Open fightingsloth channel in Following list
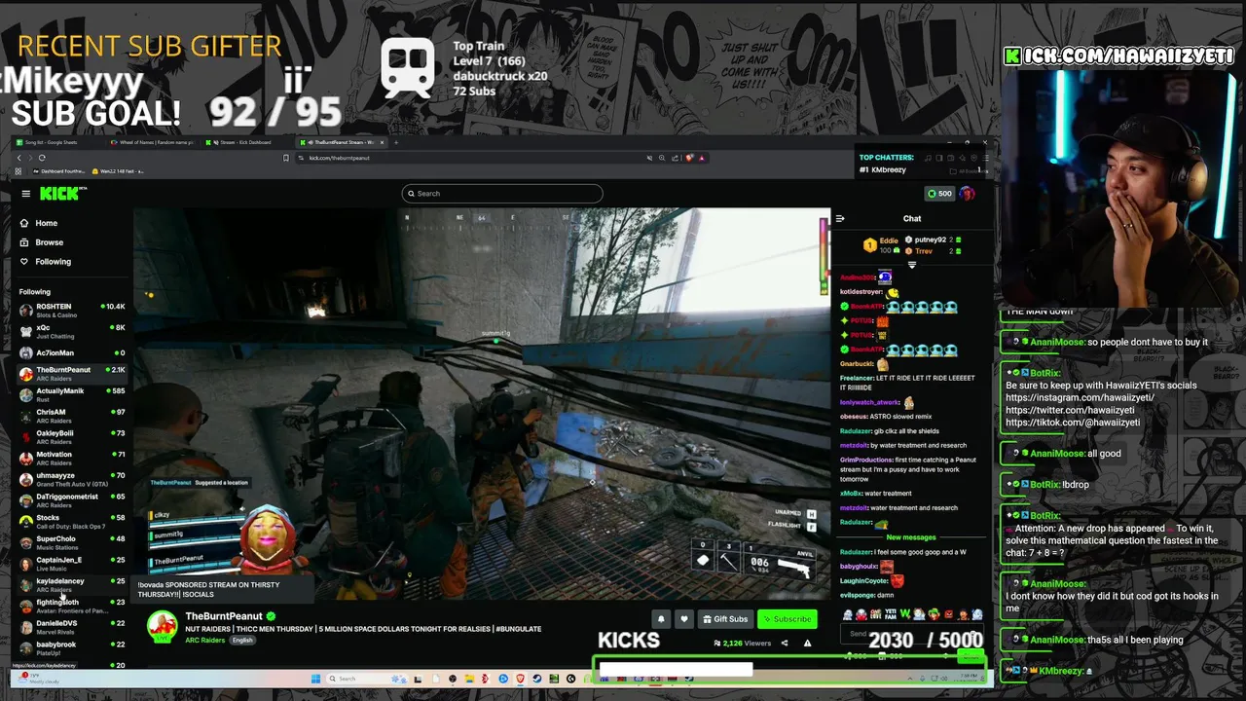The width and height of the screenshot is (1246, 701). 73,606
